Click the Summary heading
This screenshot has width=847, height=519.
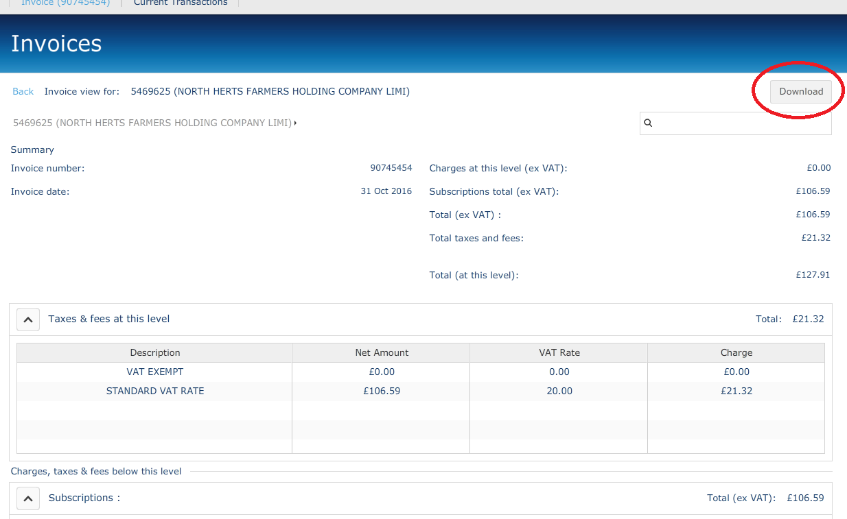32,149
